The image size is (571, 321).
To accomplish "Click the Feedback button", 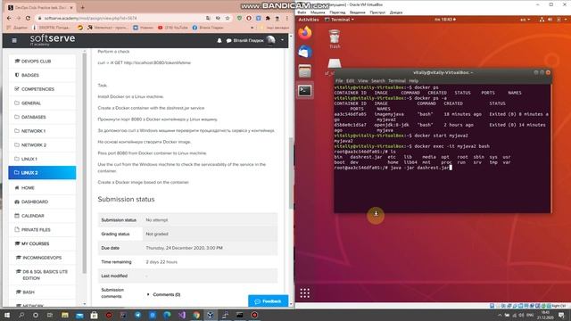I will pos(268,301).
